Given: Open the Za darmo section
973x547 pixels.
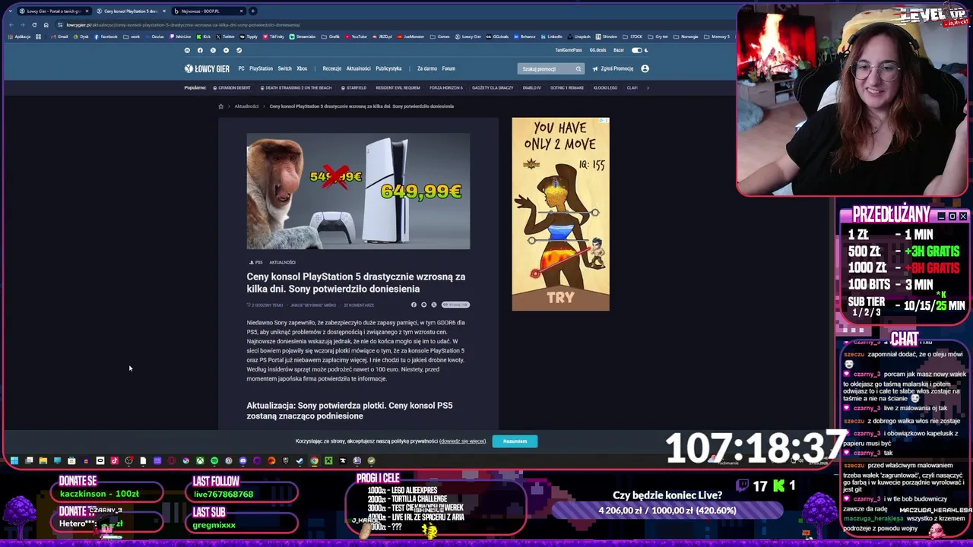Looking at the screenshot, I should (x=427, y=68).
